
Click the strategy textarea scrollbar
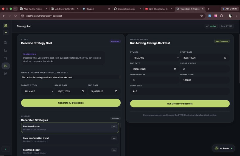[120, 77]
